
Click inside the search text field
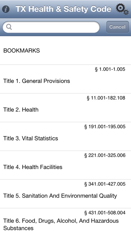pos(51,27)
